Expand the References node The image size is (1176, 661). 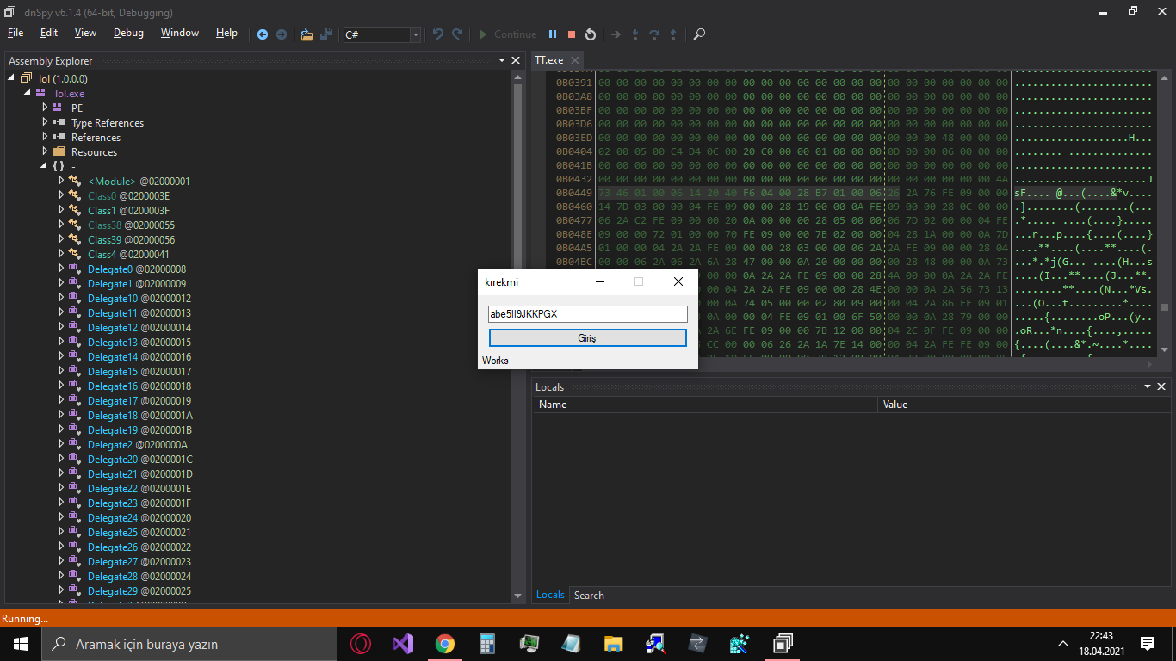pos(45,137)
